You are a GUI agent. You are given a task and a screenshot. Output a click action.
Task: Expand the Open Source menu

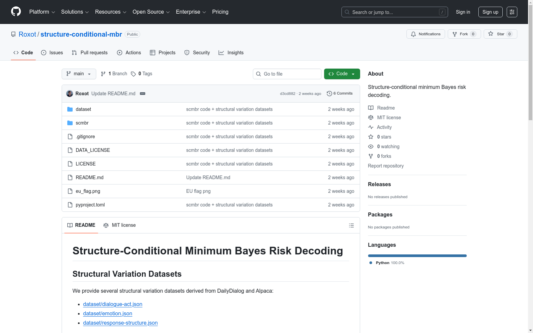point(151,12)
